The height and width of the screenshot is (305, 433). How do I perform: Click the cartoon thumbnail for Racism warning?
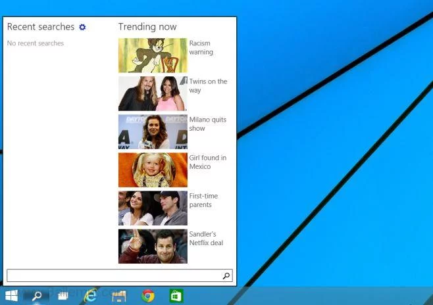tap(153, 55)
